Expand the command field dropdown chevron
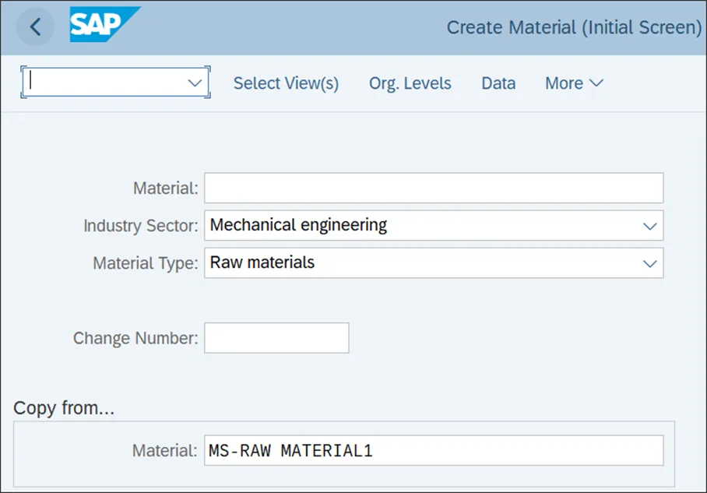The width and height of the screenshot is (707, 493). pos(195,83)
